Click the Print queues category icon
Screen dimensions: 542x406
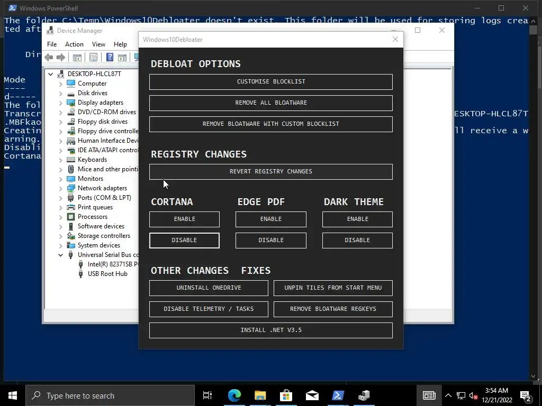[71, 207]
